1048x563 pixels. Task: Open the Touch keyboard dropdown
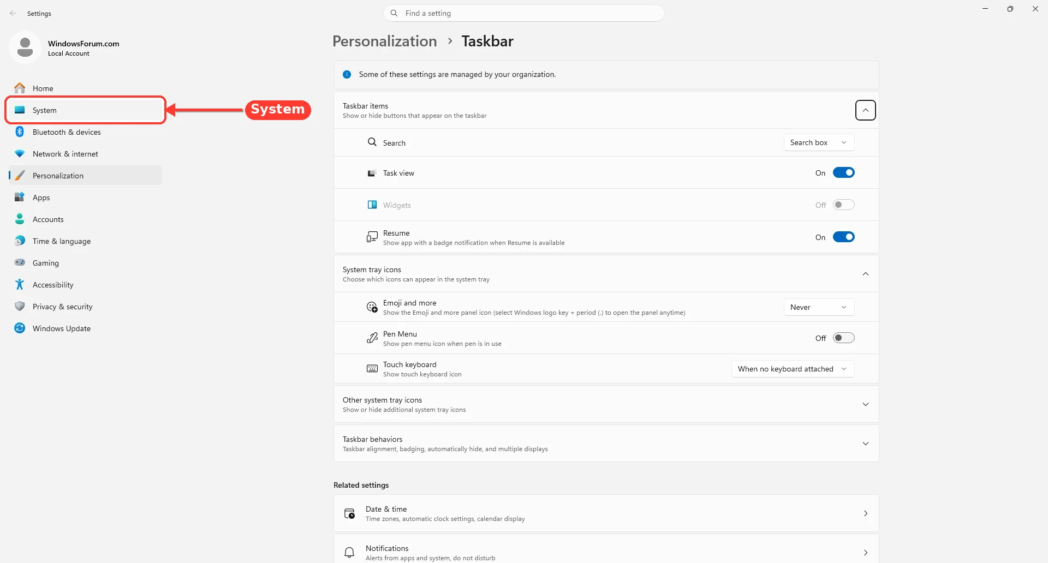click(x=793, y=369)
